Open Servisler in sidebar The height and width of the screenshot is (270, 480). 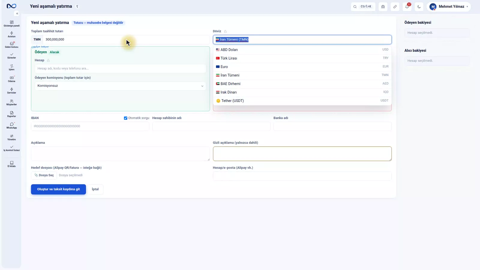(11, 91)
